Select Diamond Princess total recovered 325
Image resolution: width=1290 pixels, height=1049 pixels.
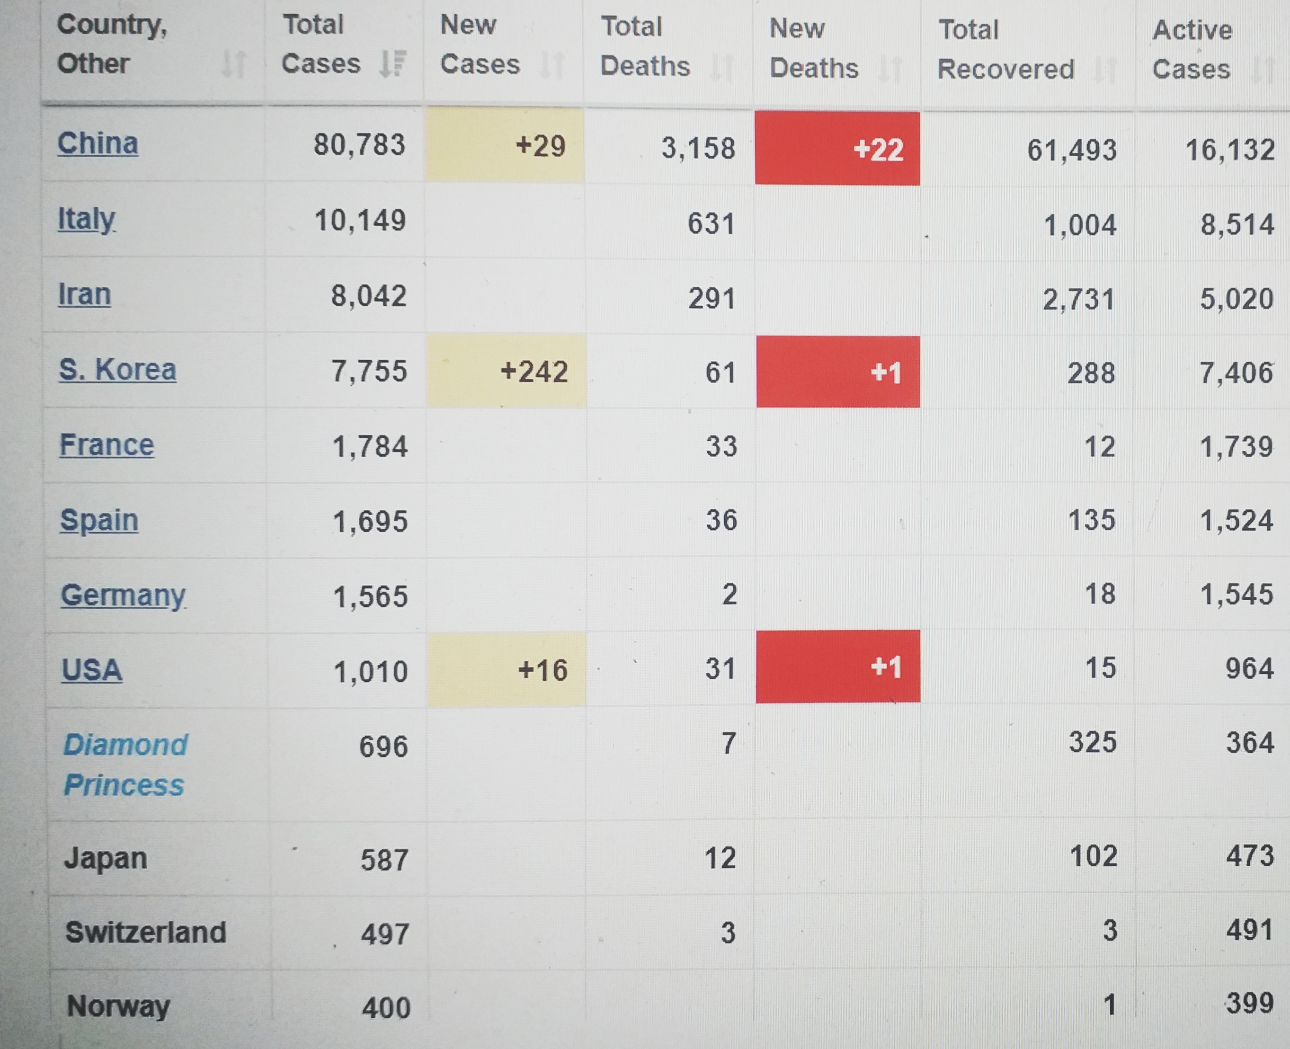tap(1093, 743)
